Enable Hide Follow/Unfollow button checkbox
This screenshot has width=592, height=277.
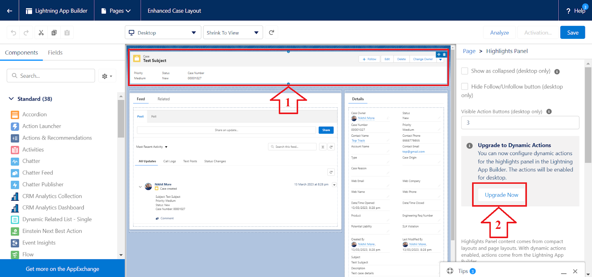pyautogui.click(x=465, y=86)
